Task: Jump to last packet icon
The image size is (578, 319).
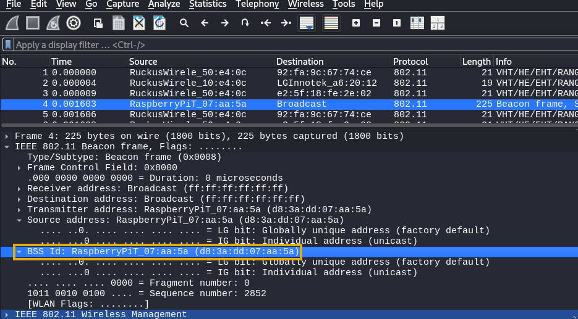Action: pyautogui.click(x=286, y=23)
